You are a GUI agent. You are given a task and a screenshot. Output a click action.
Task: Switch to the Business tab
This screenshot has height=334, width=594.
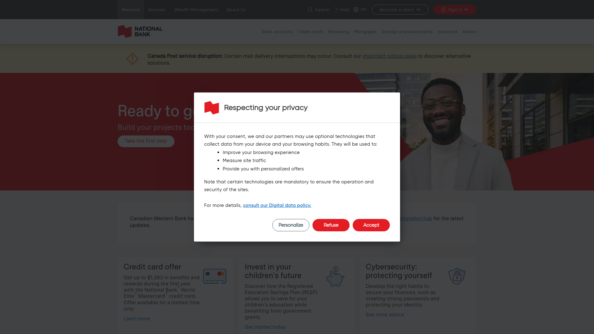(x=157, y=10)
